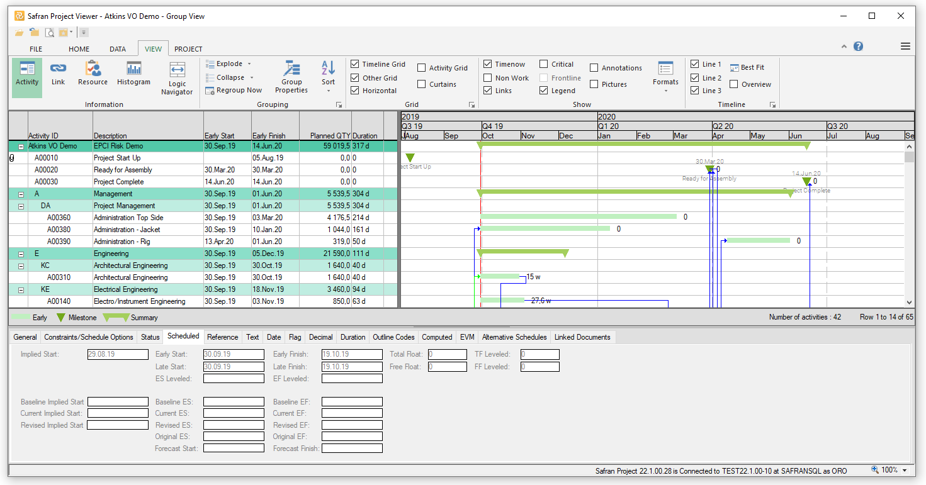Collapse the A Management group
Viewport: 926px width, 485px height.
[x=21, y=194]
